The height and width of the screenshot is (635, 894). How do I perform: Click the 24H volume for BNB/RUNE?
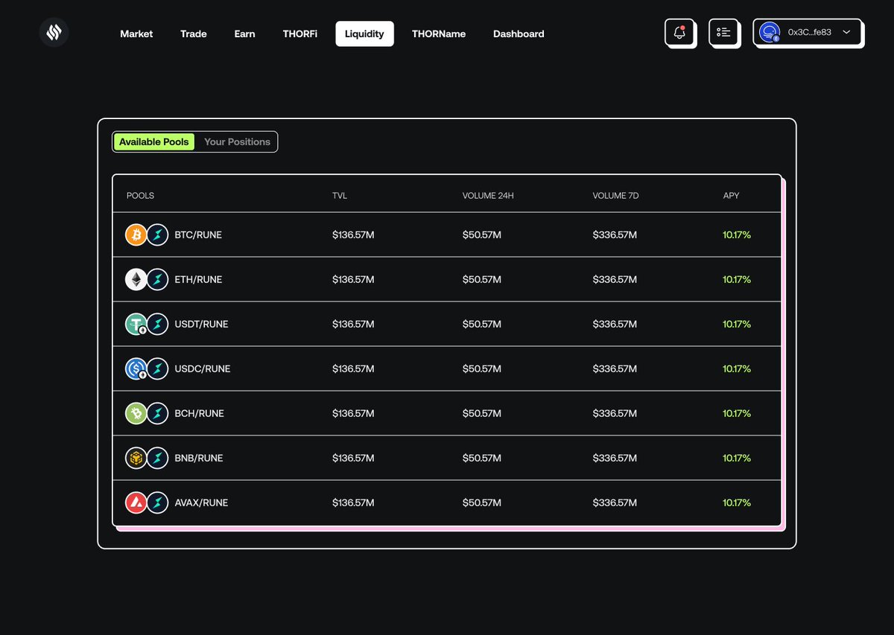pyautogui.click(x=482, y=458)
